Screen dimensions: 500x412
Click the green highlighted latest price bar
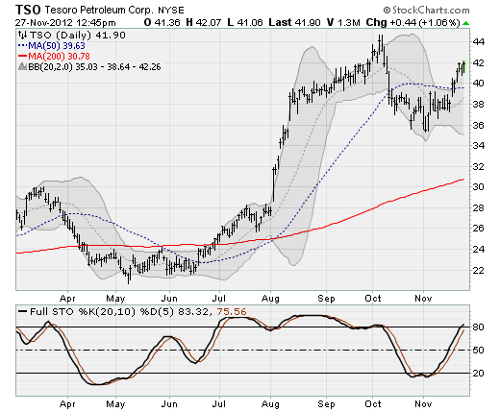pyautogui.click(x=463, y=67)
